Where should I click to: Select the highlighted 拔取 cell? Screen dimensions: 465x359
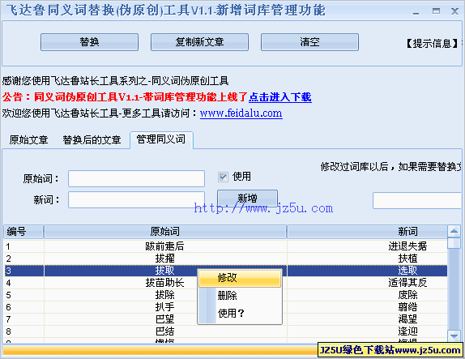165,271
